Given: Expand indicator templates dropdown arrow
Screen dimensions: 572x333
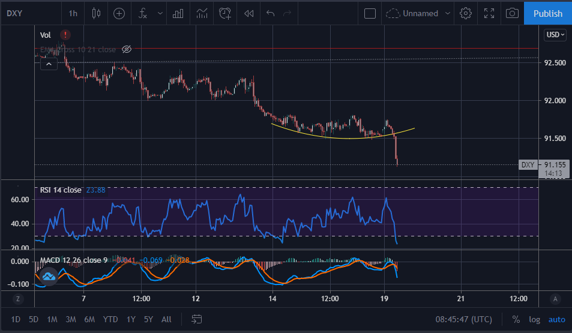Looking at the screenshot, I should click(160, 13).
